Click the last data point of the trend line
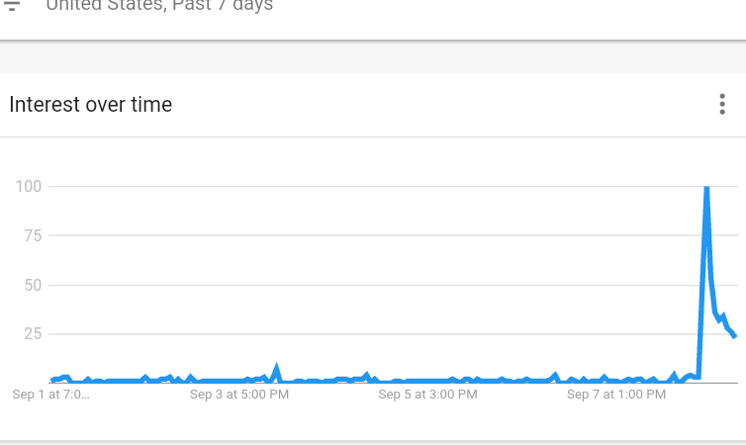This screenshot has height=445, width=746. tap(734, 336)
